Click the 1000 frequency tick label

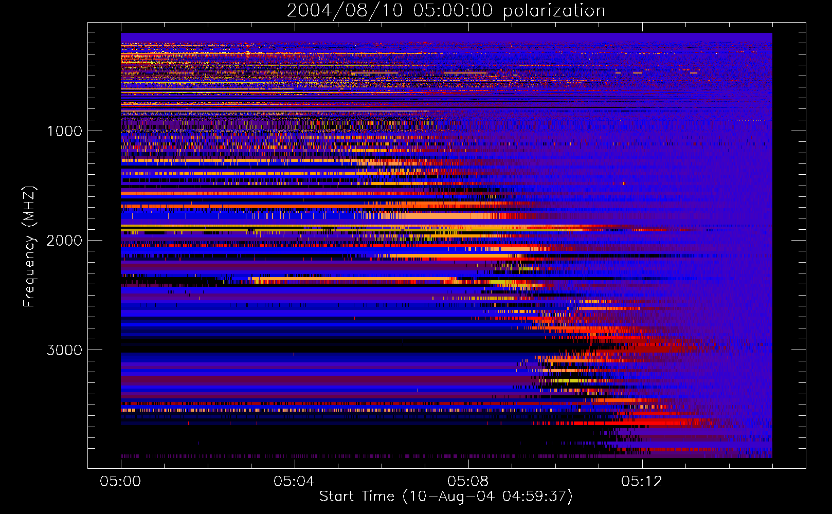point(65,131)
